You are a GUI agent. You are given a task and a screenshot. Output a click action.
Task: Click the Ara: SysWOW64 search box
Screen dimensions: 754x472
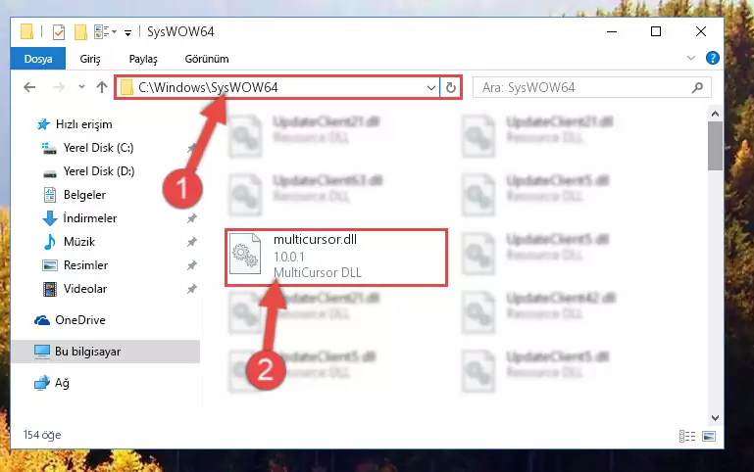click(x=592, y=87)
